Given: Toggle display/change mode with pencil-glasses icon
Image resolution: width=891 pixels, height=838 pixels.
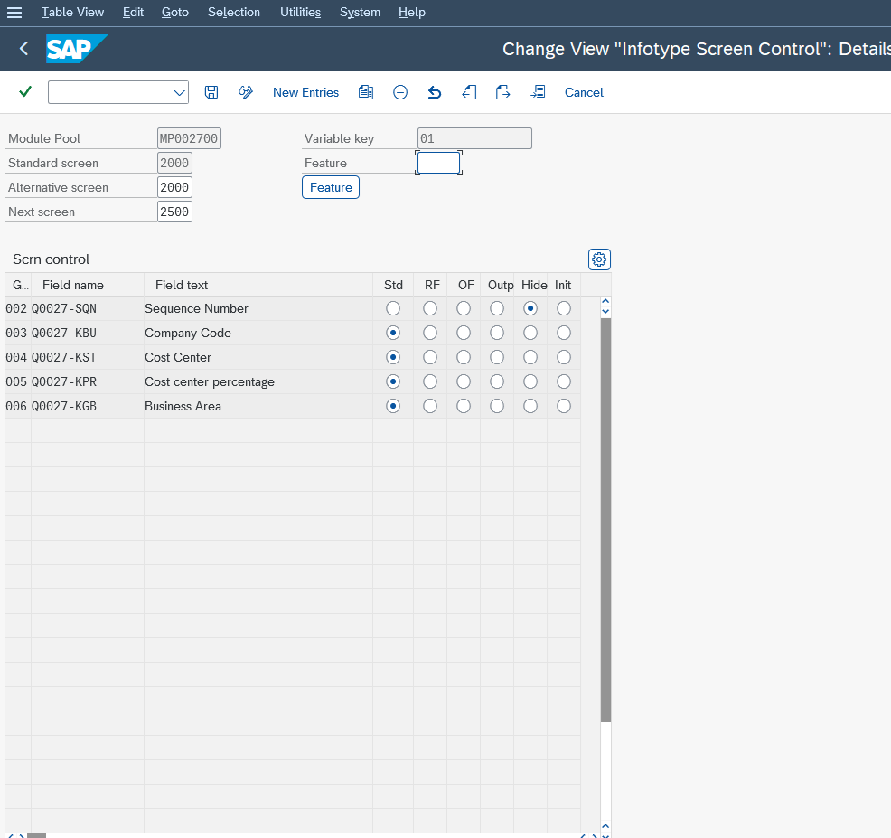Looking at the screenshot, I should (x=246, y=92).
